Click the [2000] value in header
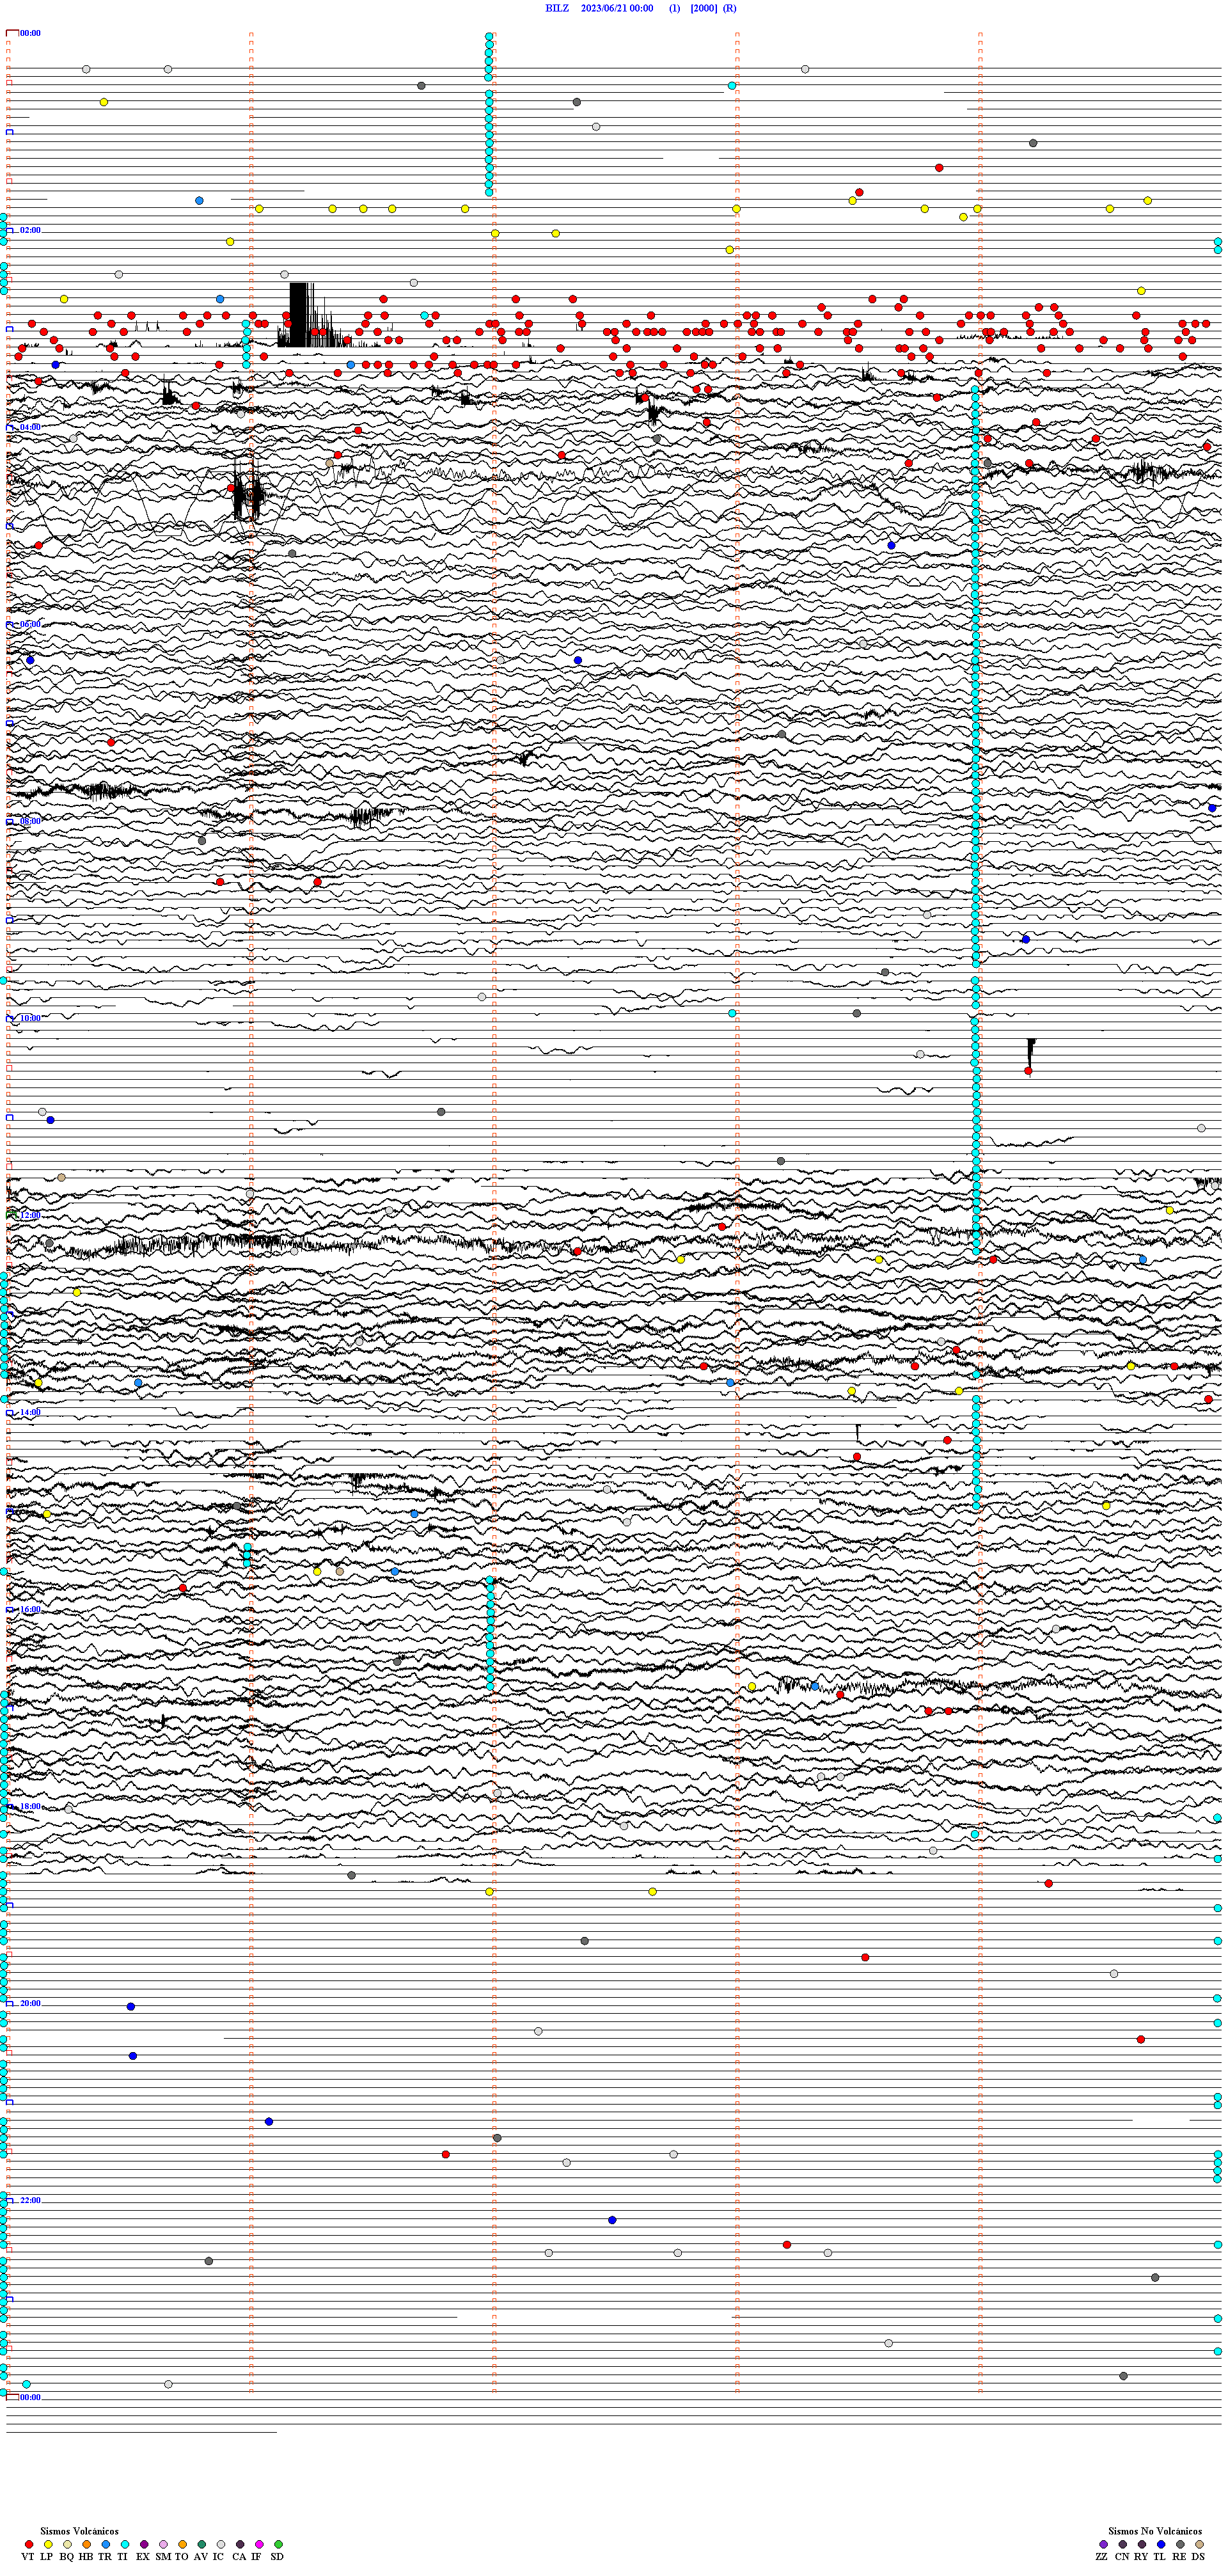The height and width of the screenshot is (2576, 1228). 704,8
